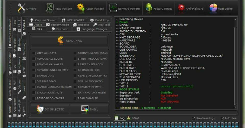This screenshot has height=128, width=245.
Task: Check the ENABLE DIAG option
Action: tap(34, 75)
